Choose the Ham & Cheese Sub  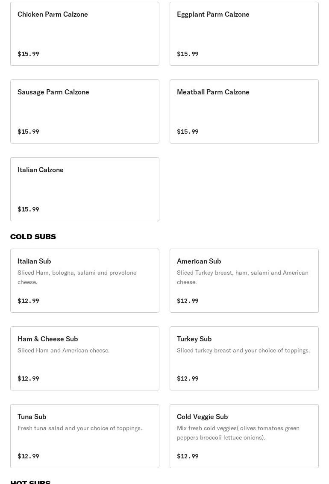[x=85, y=358]
